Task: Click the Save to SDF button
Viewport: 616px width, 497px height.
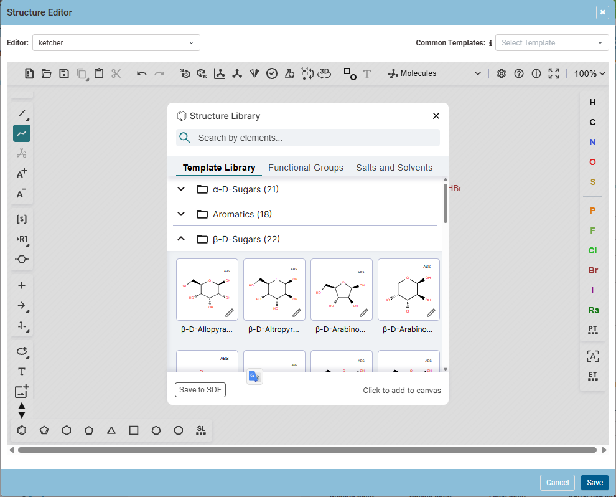Action: coord(200,390)
